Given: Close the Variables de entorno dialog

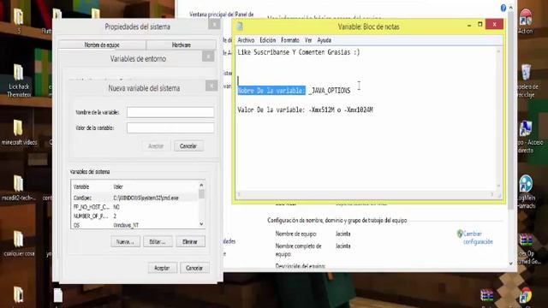Looking at the screenshot, I should (x=208, y=56).
